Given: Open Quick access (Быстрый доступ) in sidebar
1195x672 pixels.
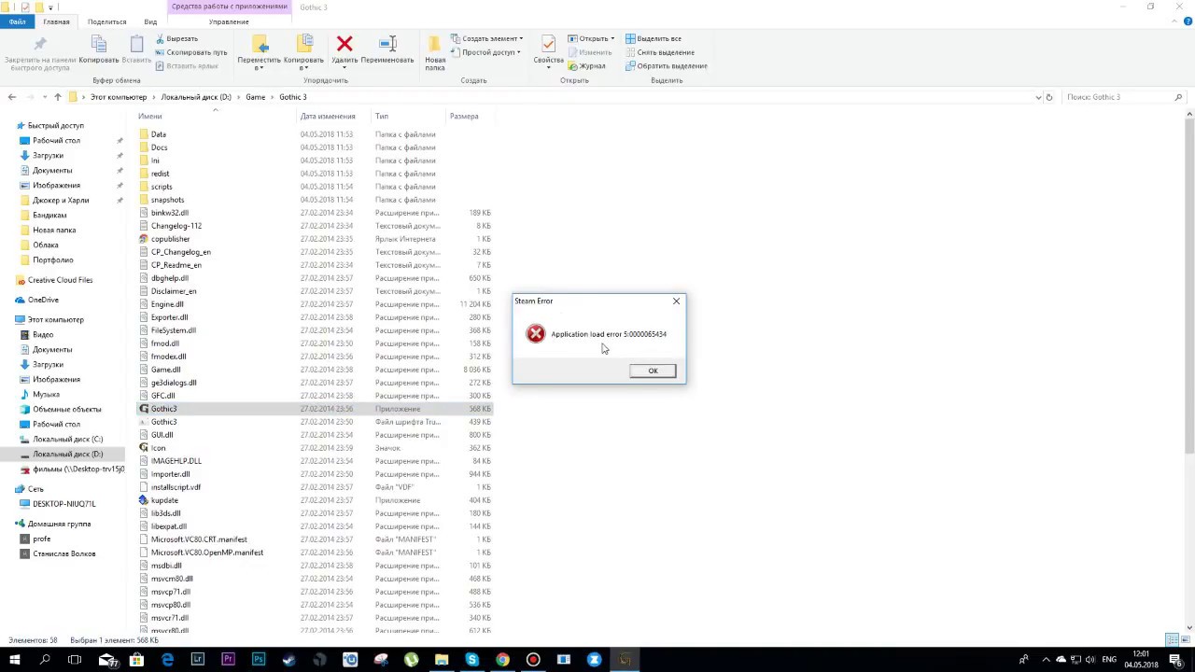Looking at the screenshot, I should pos(55,125).
